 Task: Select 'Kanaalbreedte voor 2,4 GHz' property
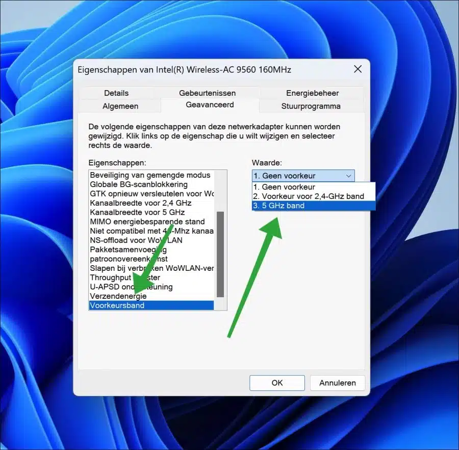pos(151,203)
